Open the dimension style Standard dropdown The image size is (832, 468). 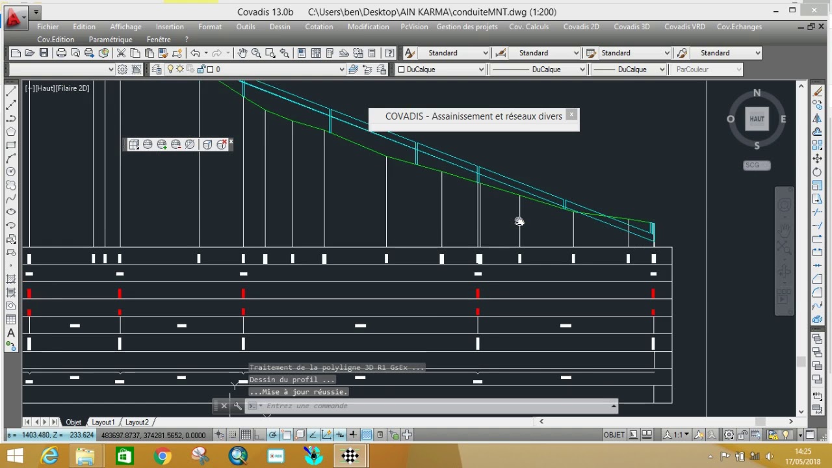pos(545,53)
